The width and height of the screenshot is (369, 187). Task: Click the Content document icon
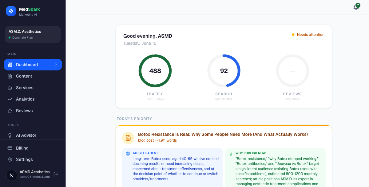10,76
